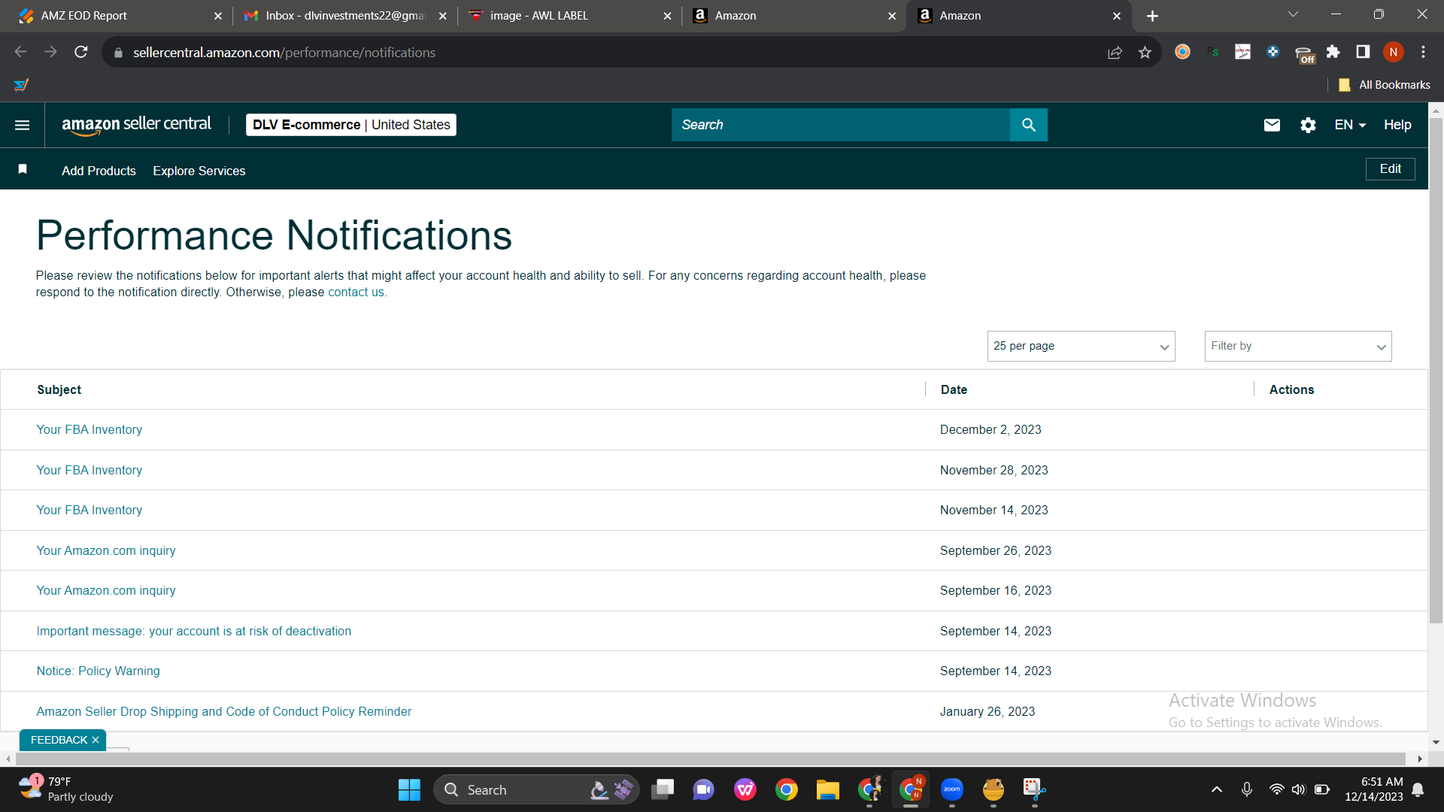The width and height of the screenshot is (1444, 812).
Task: Click the Subject column header
Action: point(59,389)
